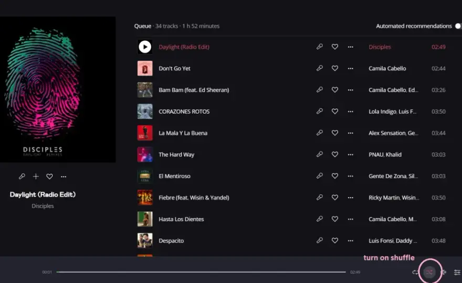The height and width of the screenshot is (283, 462).
Task: Like the CORAZONES ROTOS track
Action: pyautogui.click(x=335, y=111)
